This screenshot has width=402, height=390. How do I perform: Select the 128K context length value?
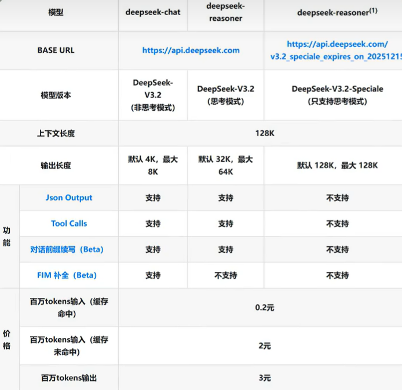pyautogui.click(x=265, y=133)
